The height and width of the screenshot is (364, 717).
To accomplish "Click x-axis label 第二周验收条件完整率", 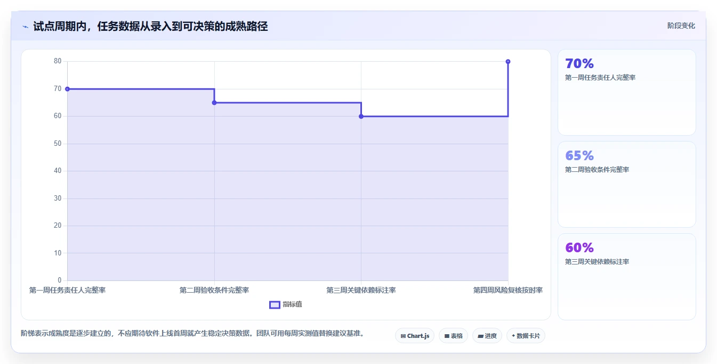I will pyautogui.click(x=214, y=290).
